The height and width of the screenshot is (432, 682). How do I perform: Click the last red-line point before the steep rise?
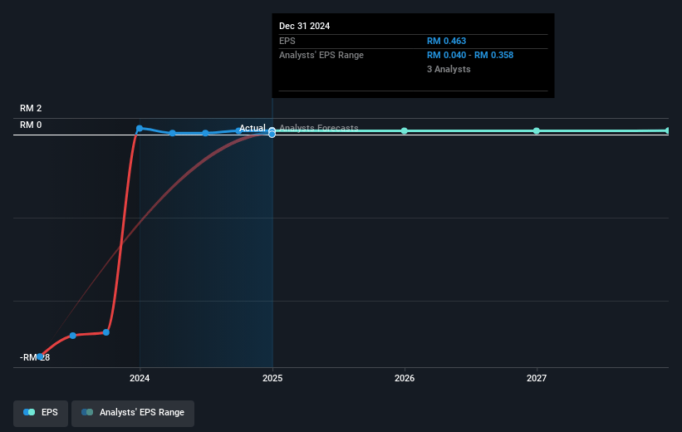pos(106,332)
